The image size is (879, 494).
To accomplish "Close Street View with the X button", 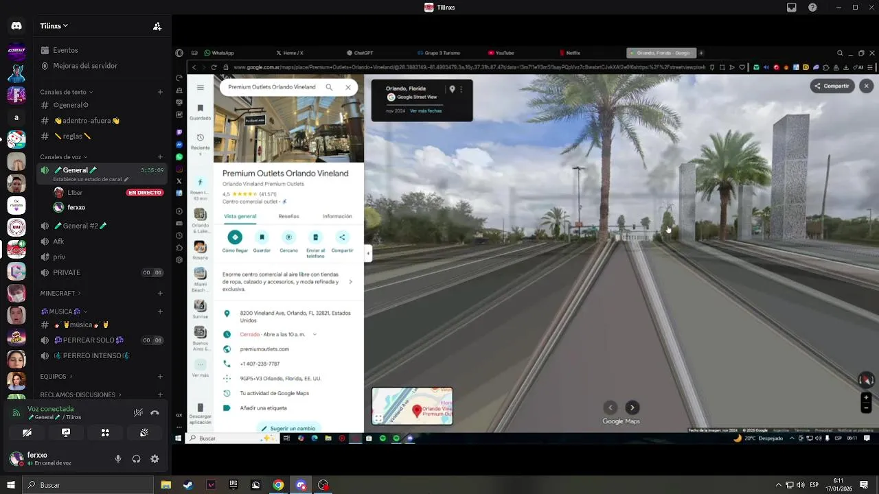I will (x=867, y=86).
